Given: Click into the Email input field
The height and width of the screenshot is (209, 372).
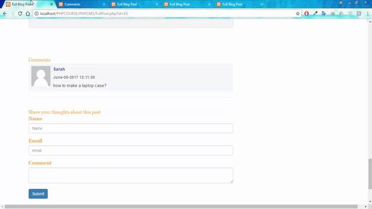Looking at the screenshot, I should 131,150.
